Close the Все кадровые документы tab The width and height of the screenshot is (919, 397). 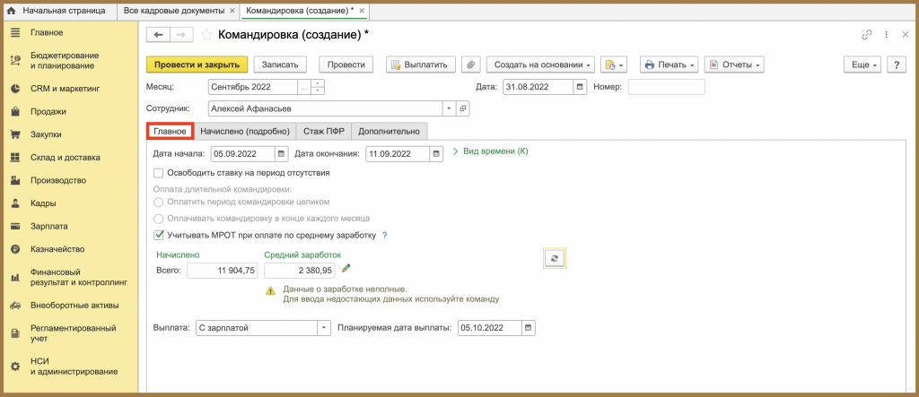[232, 11]
